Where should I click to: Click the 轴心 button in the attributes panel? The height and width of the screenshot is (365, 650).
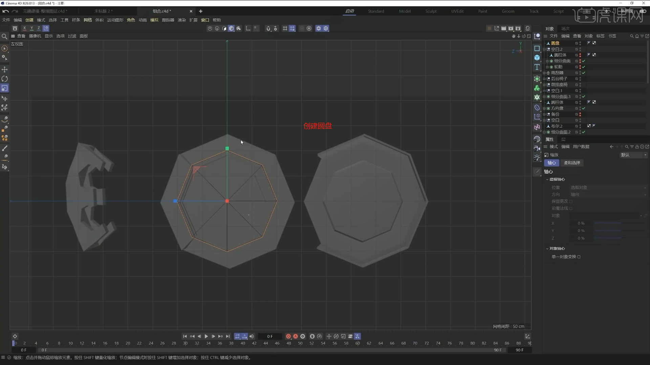coord(551,163)
